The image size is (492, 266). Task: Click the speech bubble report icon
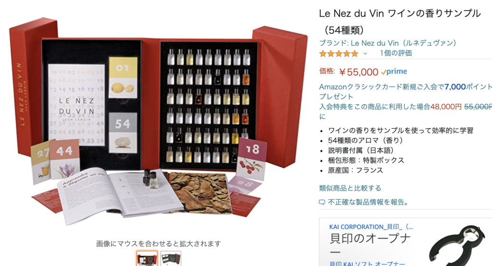pos(322,202)
